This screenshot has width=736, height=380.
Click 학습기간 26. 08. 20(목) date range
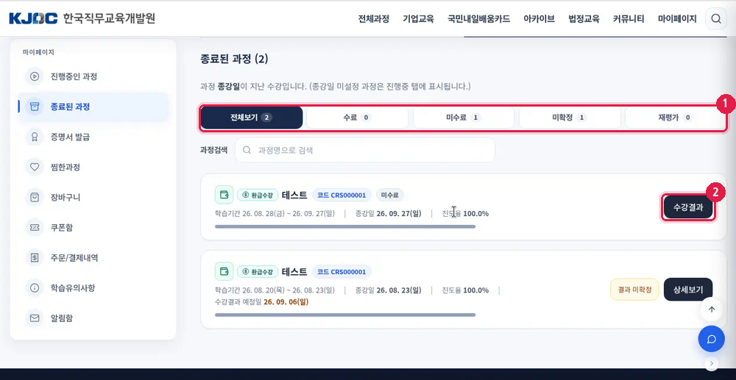(275, 290)
